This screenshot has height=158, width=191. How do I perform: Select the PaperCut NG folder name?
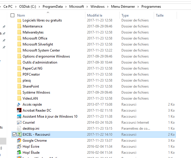pyautogui.click(x=32, y=68)
